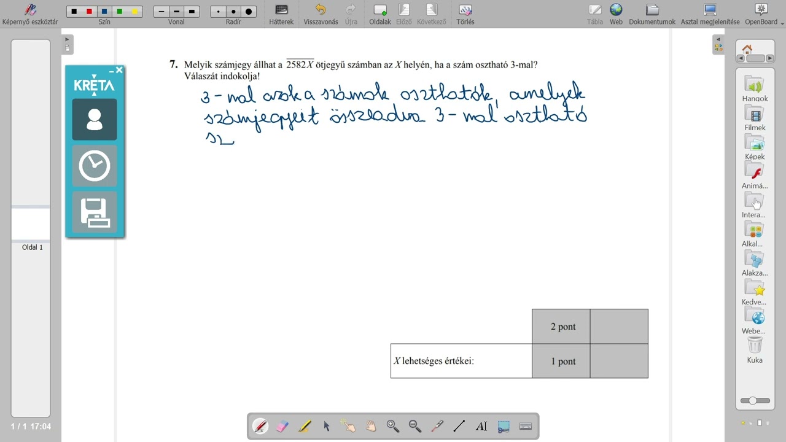Open Hangok sounds library folder
Image resolution: width=786 pixels, height=442 pixels.
point(755,88)
